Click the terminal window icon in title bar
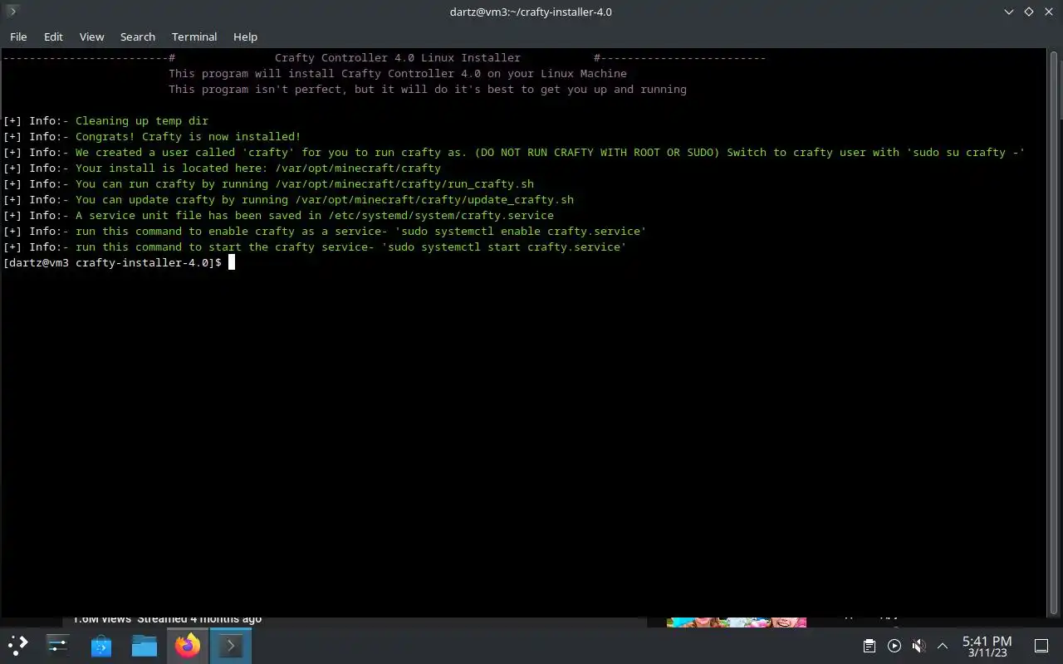Image resolution: width=1063 pixels, height=664 pixels. [12, 12]
